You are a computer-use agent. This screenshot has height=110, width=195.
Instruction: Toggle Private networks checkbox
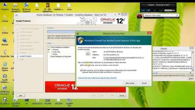pos(81,65)
